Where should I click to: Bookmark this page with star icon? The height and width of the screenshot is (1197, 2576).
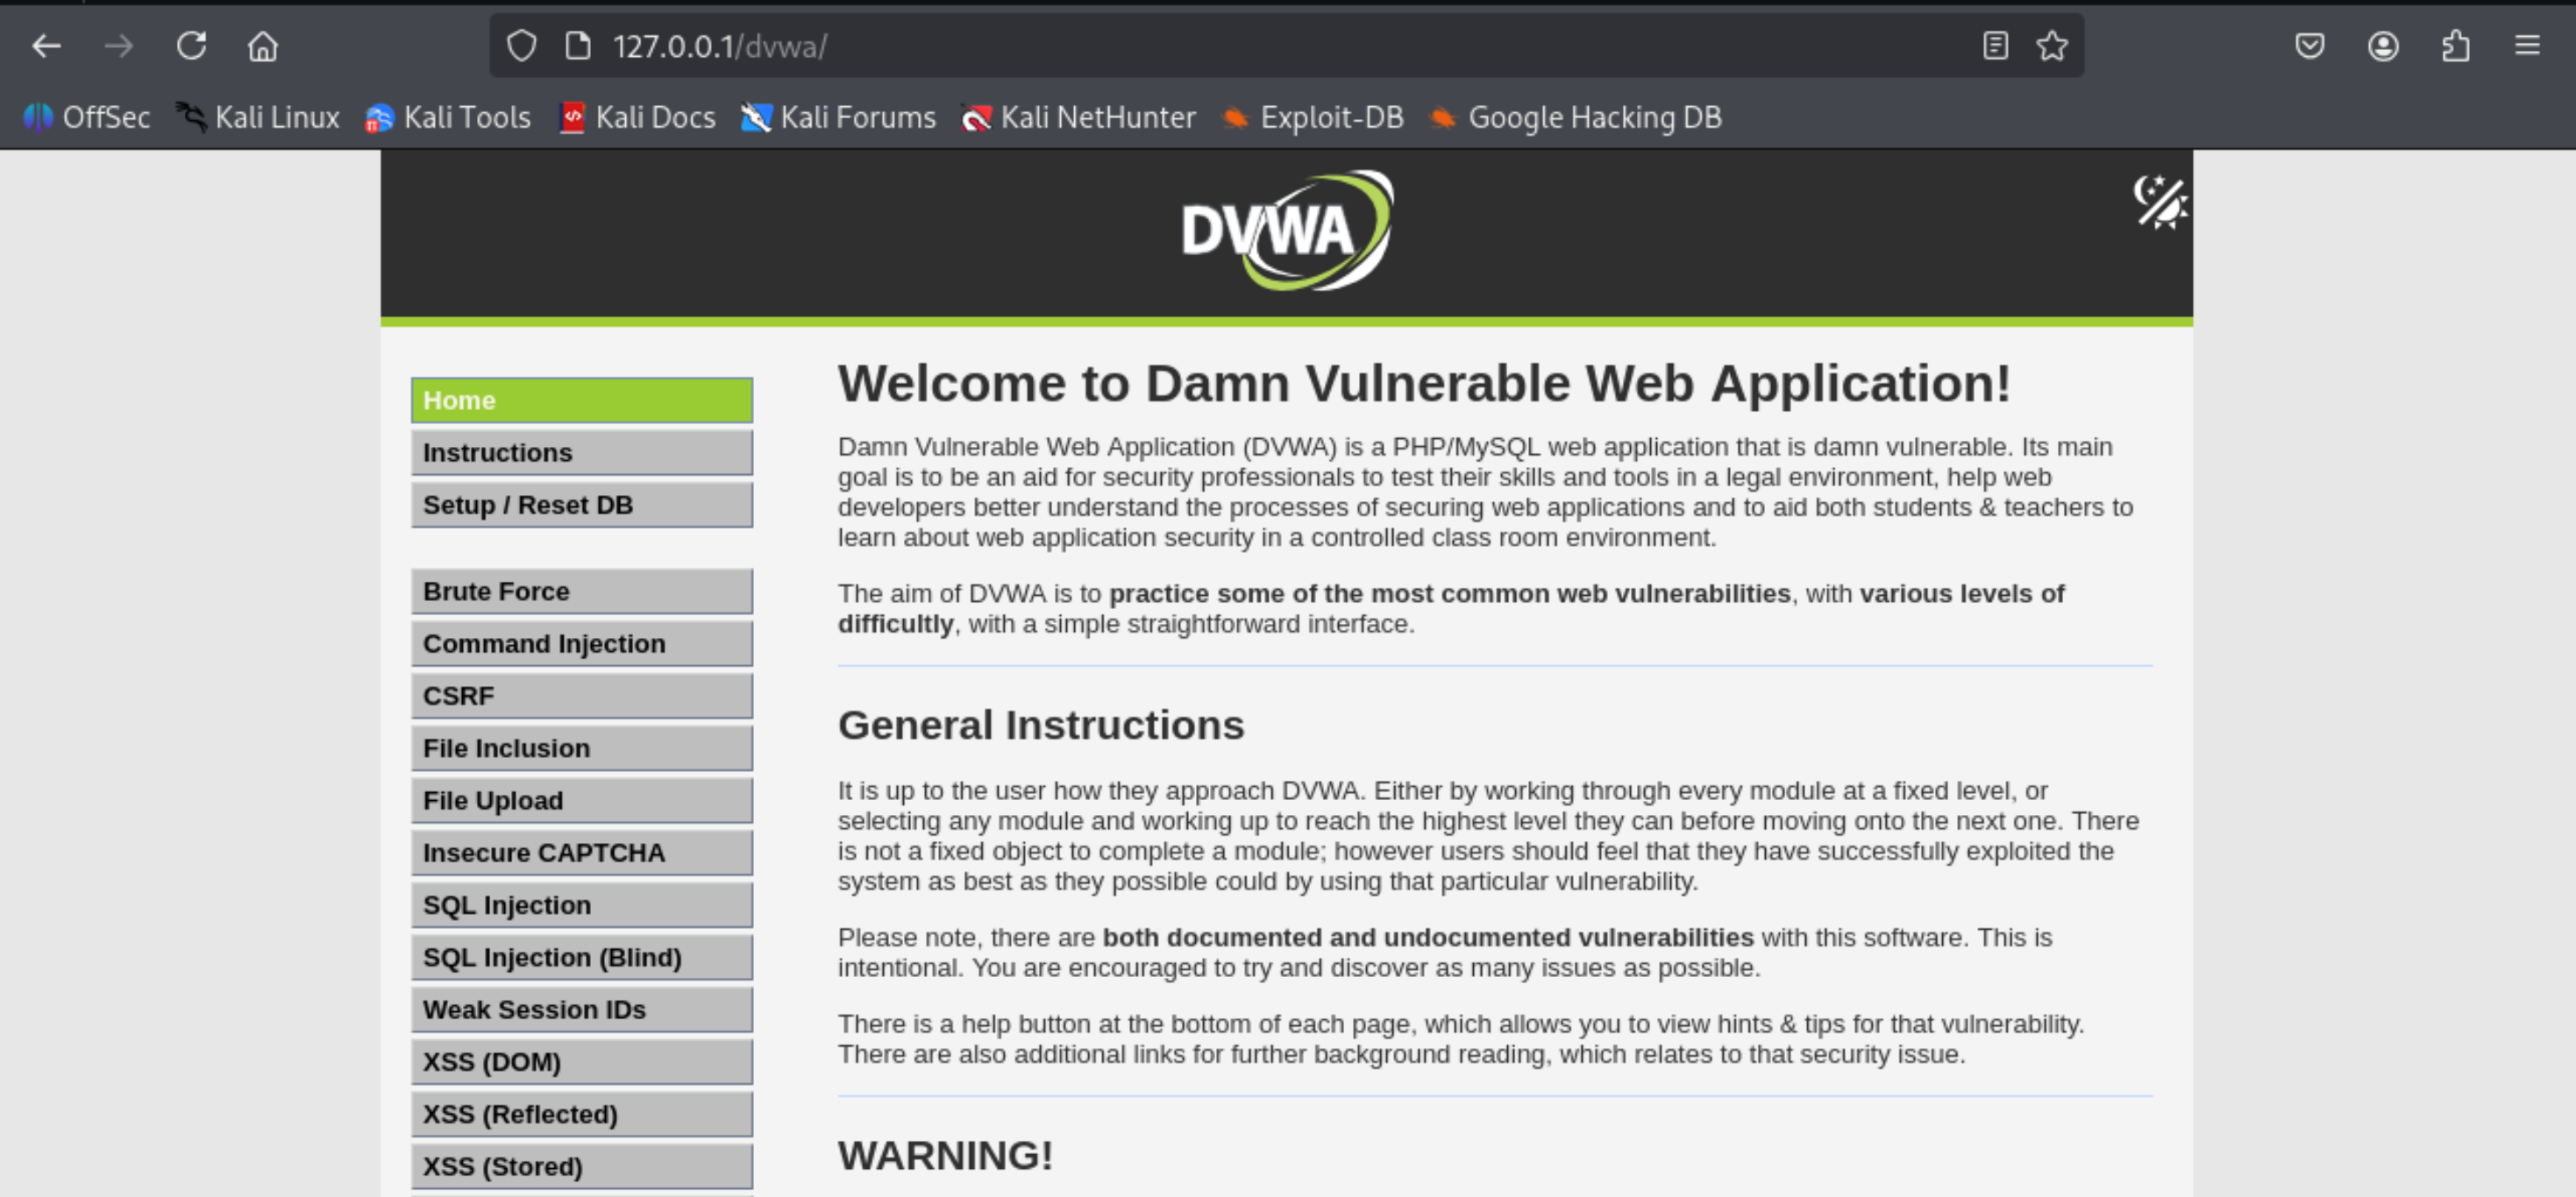click(2052, 46)
